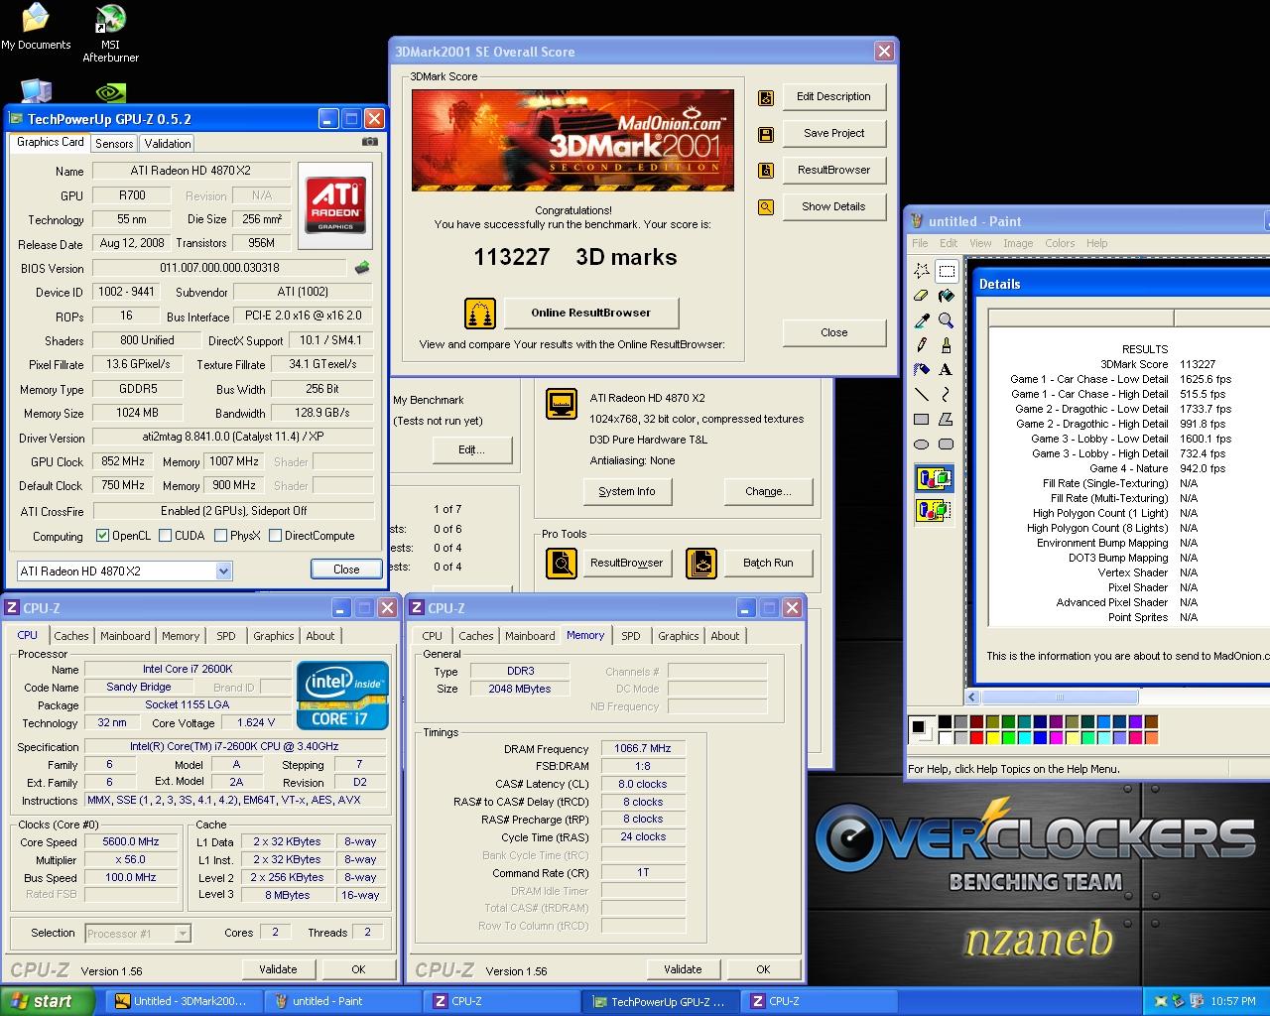The height and width of the screenshot is (1016, 1270).
Task: Select the Rectangle shape tool
Action: coord(922,420)
